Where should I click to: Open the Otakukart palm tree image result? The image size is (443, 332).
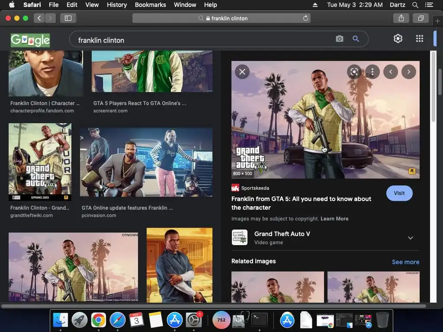(x=74, y=267)
